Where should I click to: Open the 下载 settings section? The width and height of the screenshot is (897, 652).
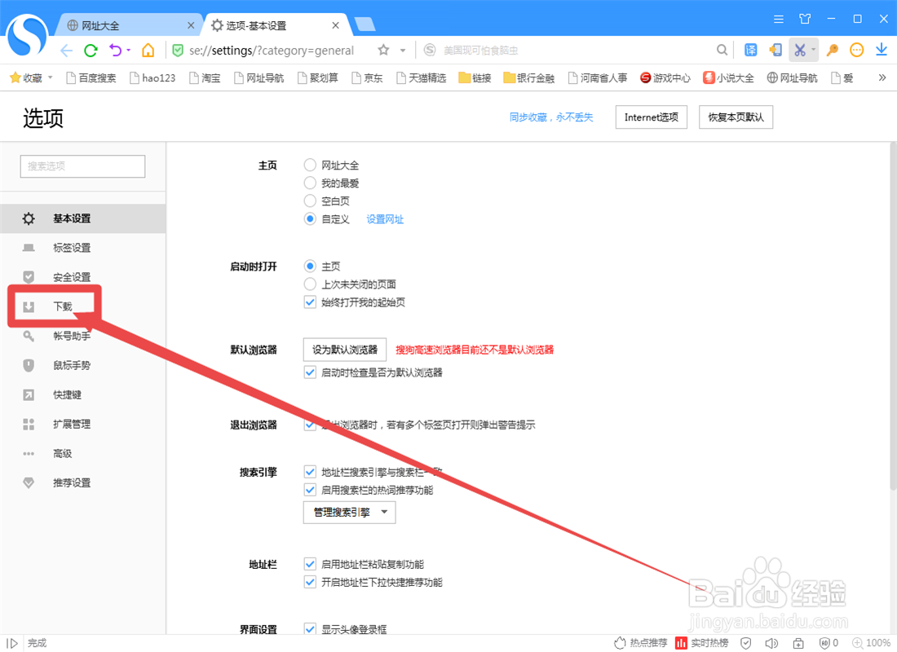63,306
